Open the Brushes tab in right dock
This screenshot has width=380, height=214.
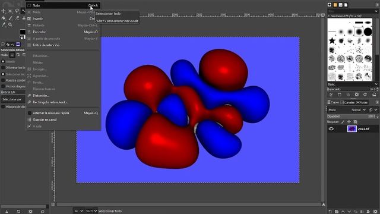click(x=330, y=5)
